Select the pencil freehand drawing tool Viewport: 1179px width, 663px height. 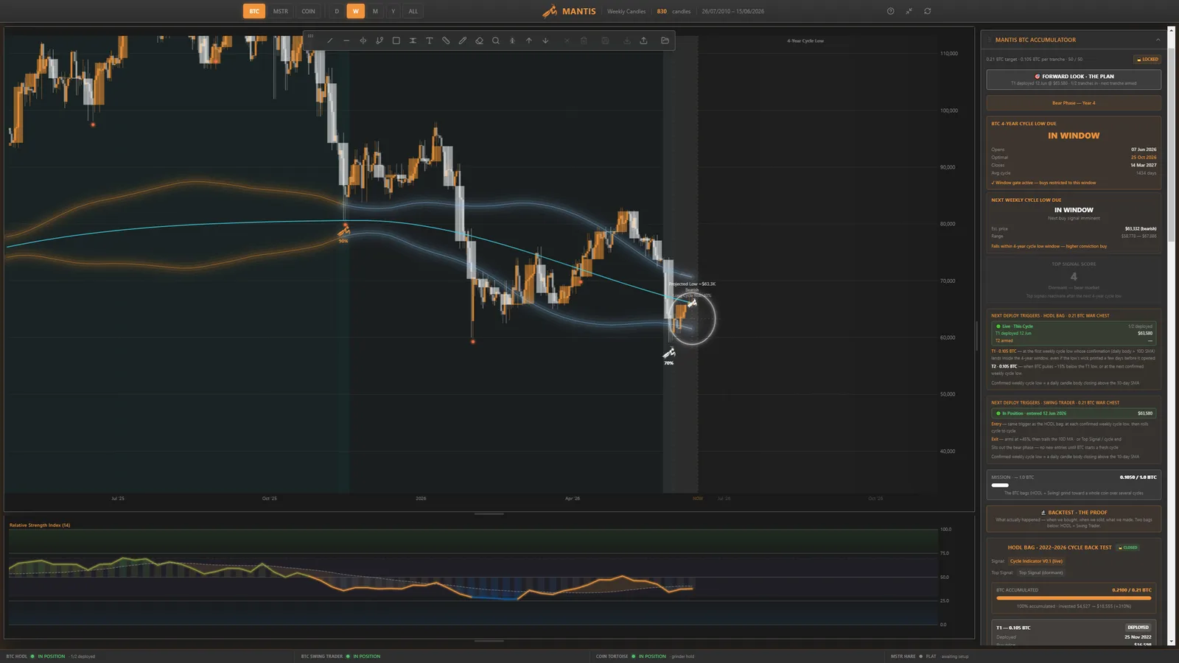tap(463, 41)
